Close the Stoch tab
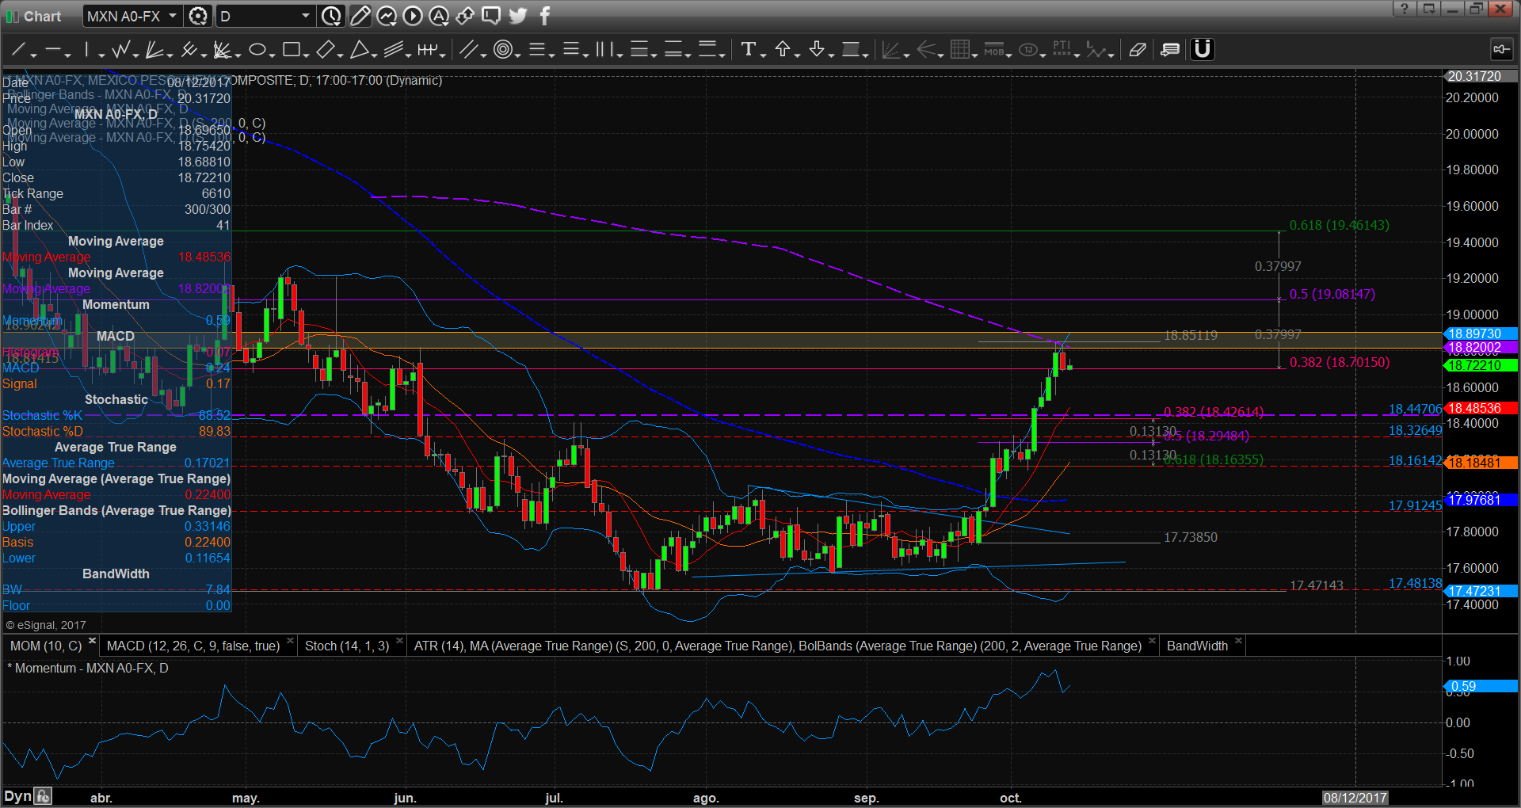Viewport: 1521px width, 808px height. click(x=398, y=641)
